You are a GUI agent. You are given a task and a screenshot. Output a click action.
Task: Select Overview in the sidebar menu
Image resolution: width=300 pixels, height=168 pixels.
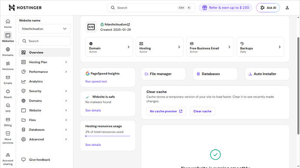point(45,53)
